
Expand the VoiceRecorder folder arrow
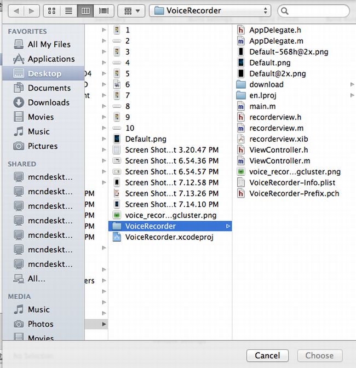pyautogui.click(x=228, y=226)
